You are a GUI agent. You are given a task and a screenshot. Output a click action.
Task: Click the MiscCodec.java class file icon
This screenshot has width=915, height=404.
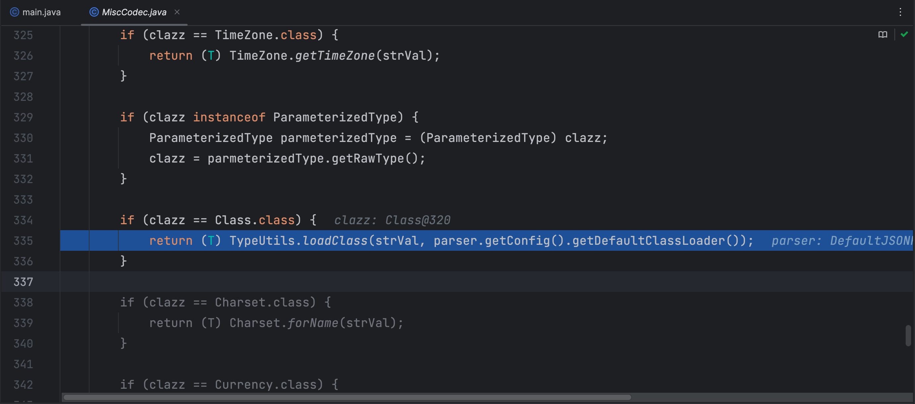pyautogui.click(x=94, y=12)
